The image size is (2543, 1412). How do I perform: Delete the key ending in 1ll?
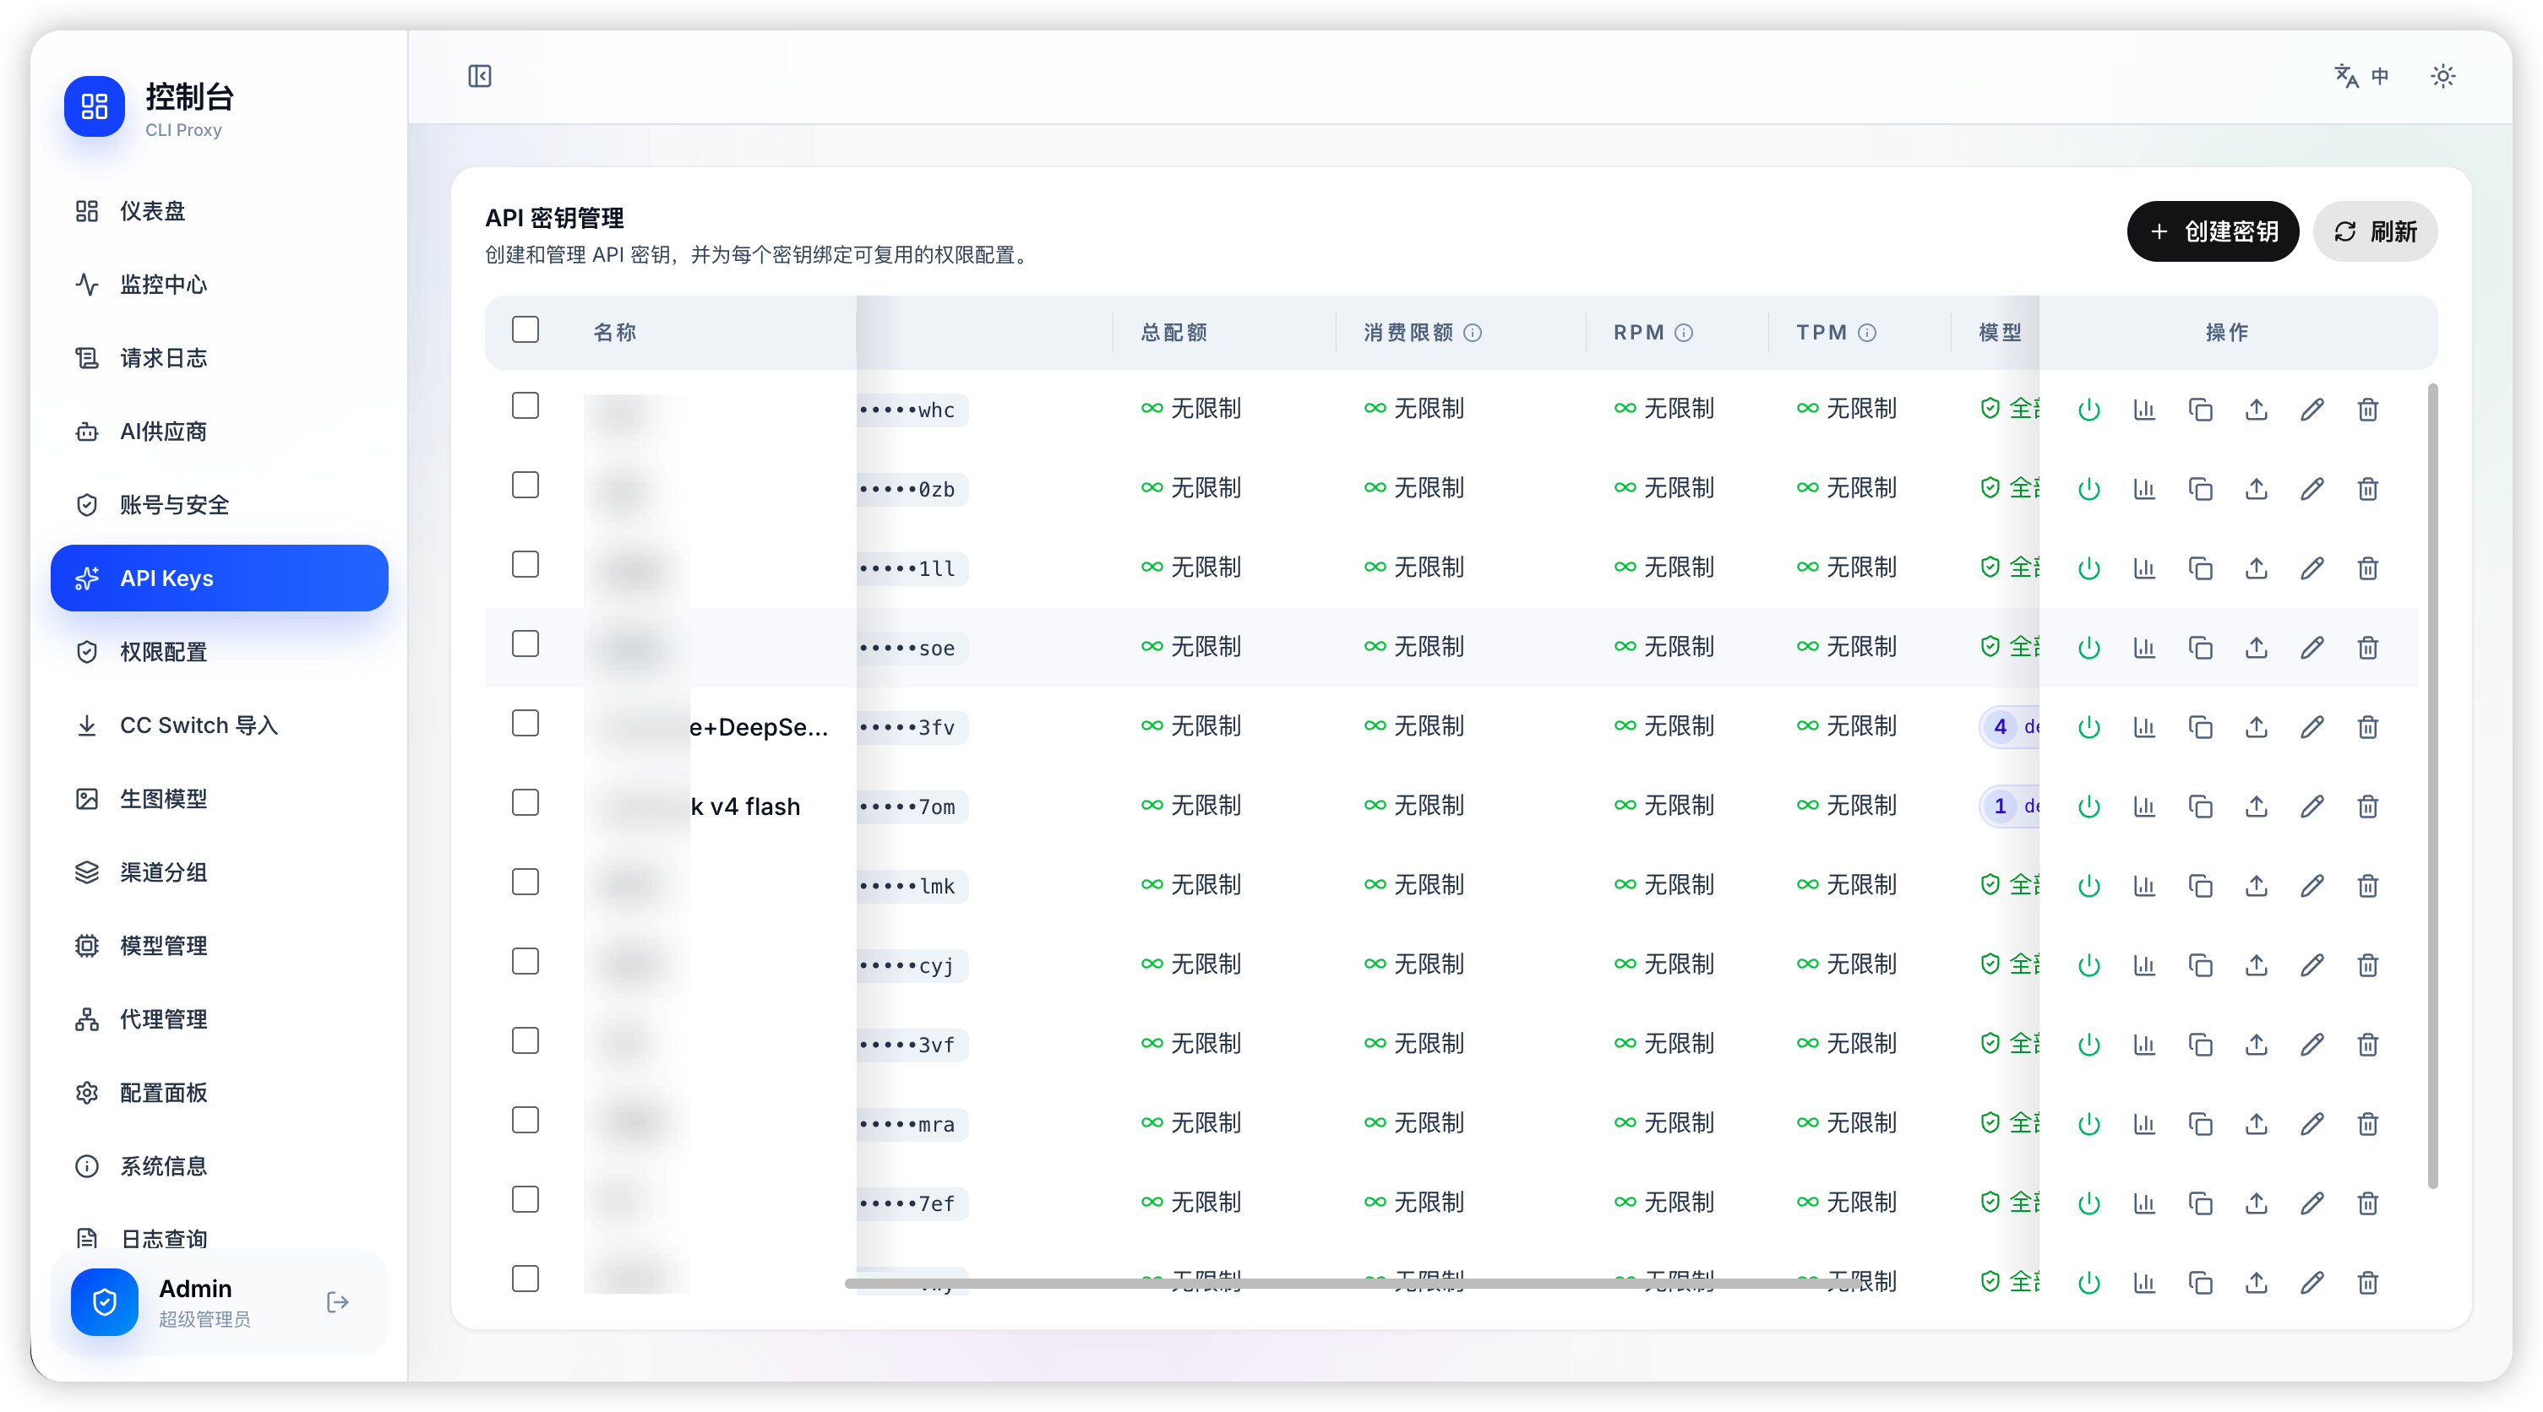[x=2367, y=568]
